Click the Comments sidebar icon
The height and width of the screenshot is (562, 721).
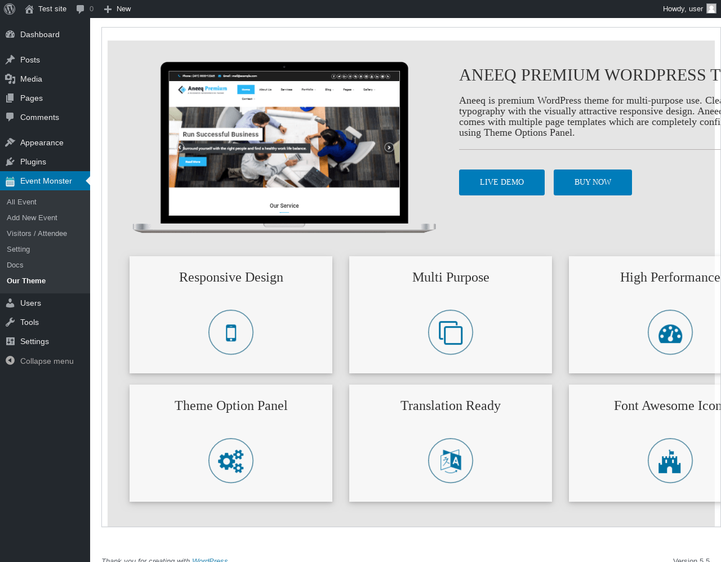(10, 117)
